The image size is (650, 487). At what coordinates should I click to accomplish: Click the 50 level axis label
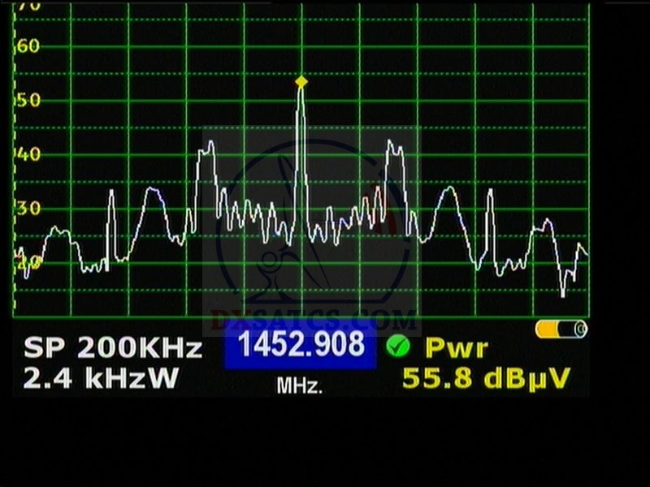(x=28, y=101)
